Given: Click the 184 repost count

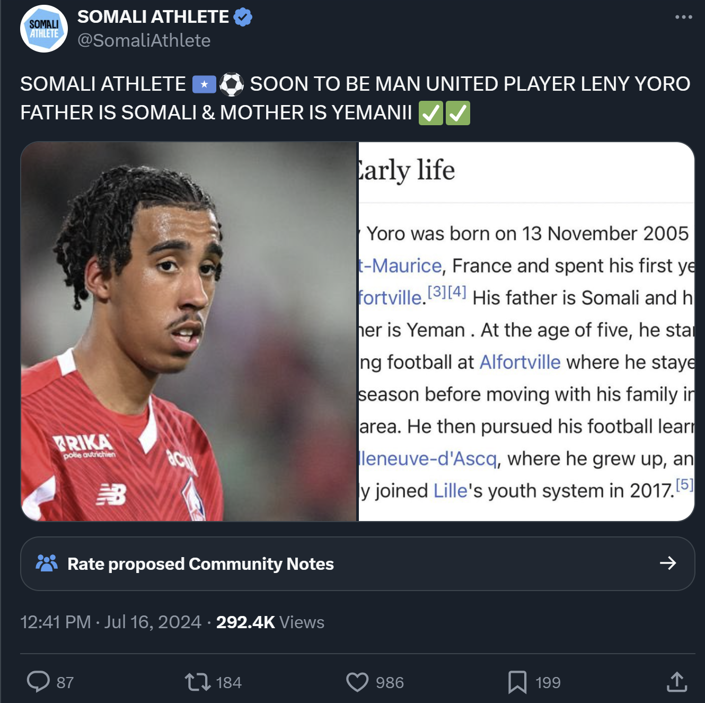Looking at the screenshot, I should coord(229,682).
